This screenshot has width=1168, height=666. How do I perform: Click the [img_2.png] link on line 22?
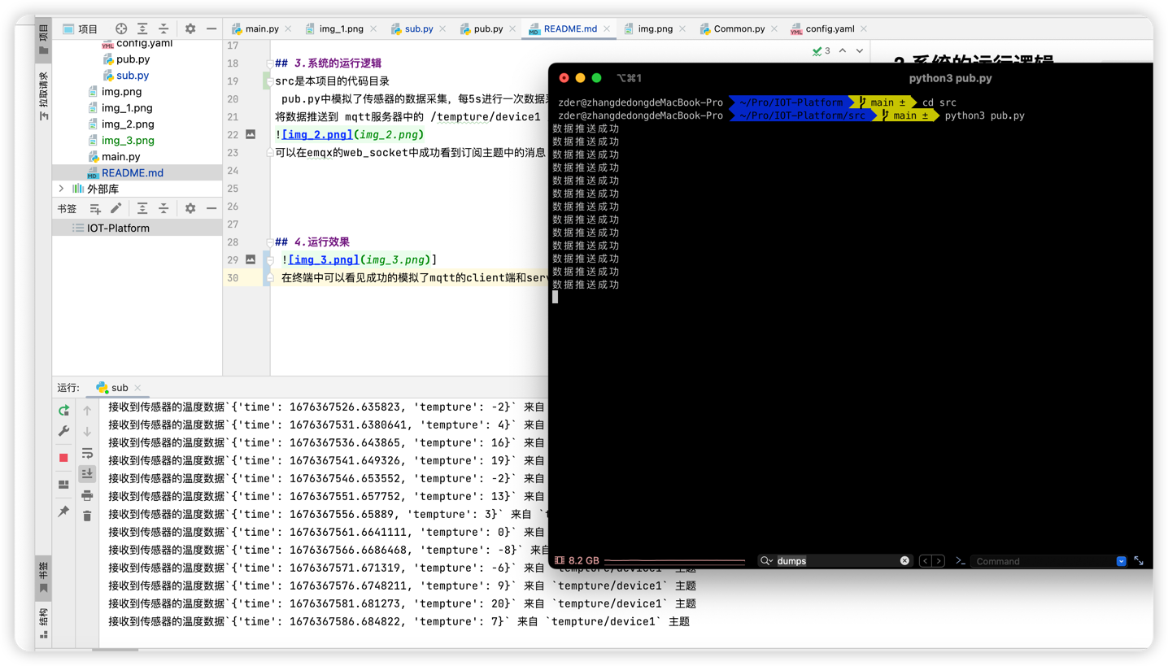(x=317, y=134)
